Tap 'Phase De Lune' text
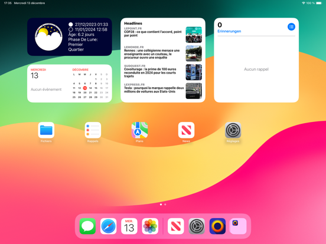The width and height of the screenshot is (326, 244). click(x=83, y=39)
